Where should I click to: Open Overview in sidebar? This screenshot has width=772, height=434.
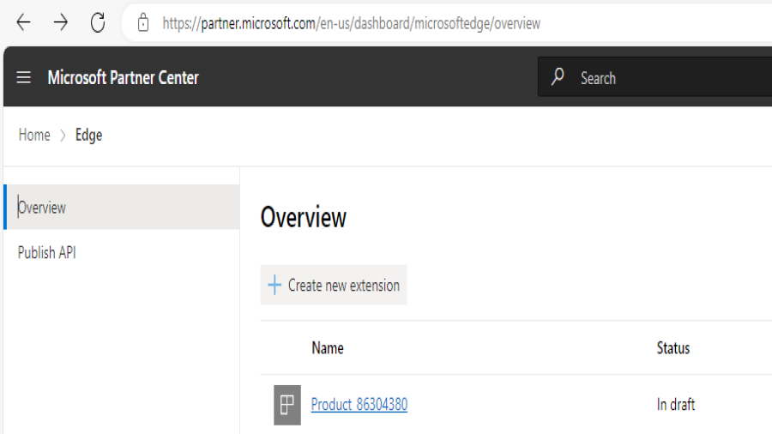coord(122,208)
